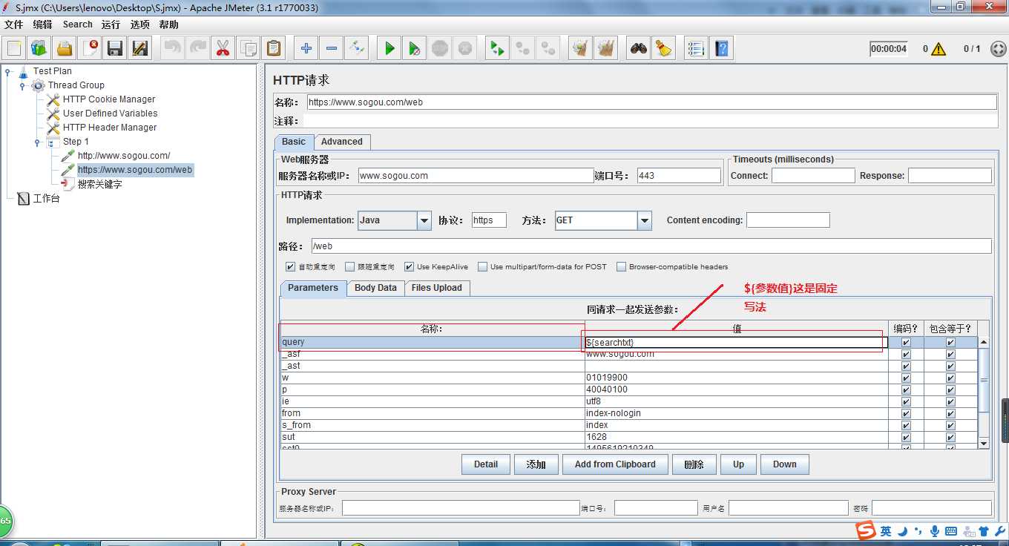The height and width of the screenshot is (546, 1009).
Task: Save the plan with the floppy disk icon
Action: pyautogui.click(x=115, y=48)
